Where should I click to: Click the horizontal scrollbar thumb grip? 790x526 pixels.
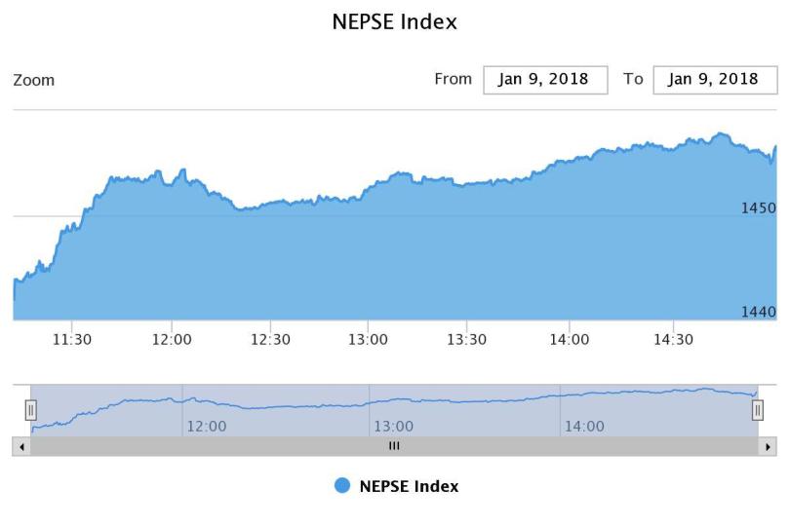pyautogui.click(x=394, y=446)
